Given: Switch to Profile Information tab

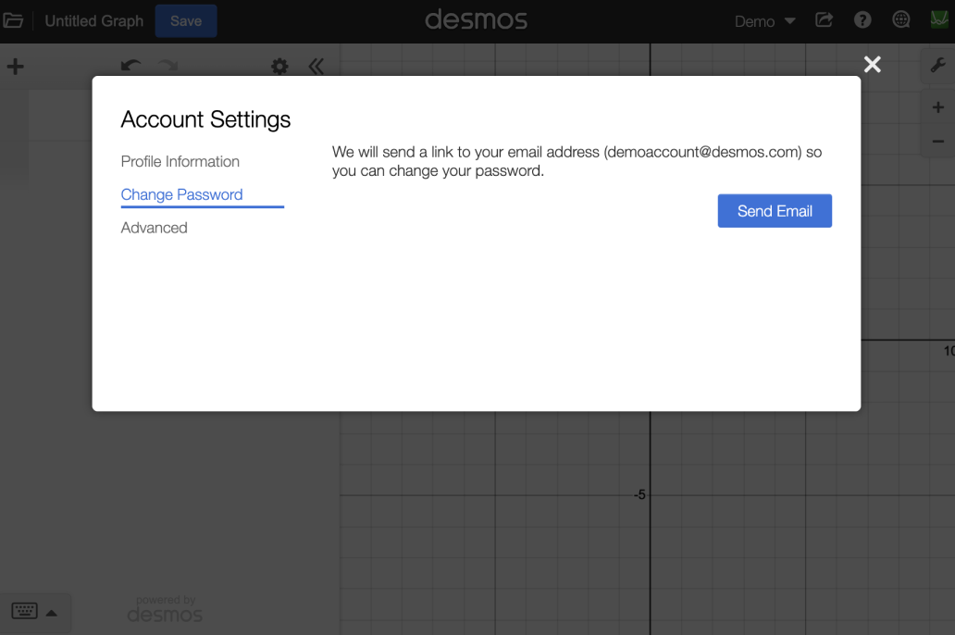Looking at the screenshot, I should [180, 161].
